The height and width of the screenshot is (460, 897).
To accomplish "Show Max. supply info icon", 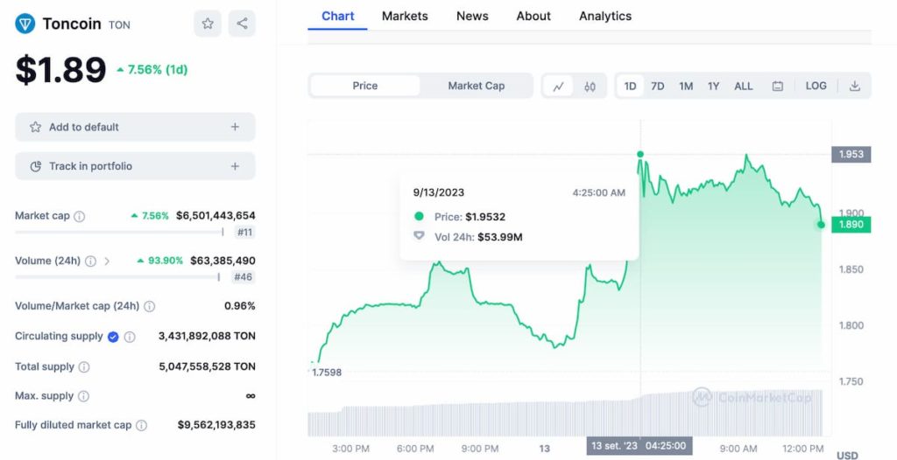I will click(x=83, y=396).
